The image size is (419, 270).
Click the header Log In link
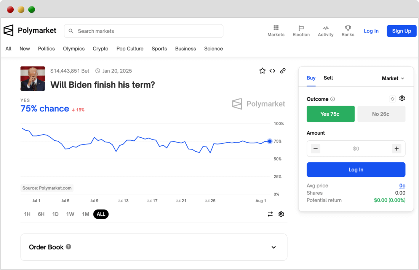click(371, 31)
